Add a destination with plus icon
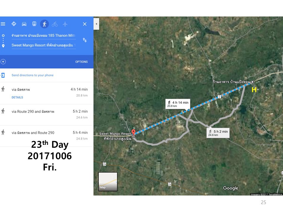 3,62
